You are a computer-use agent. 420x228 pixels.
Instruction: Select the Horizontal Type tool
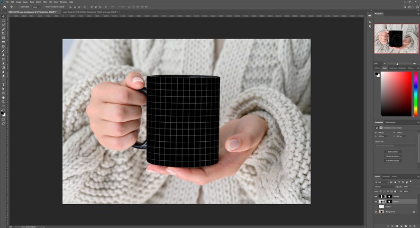pos(3,85)
